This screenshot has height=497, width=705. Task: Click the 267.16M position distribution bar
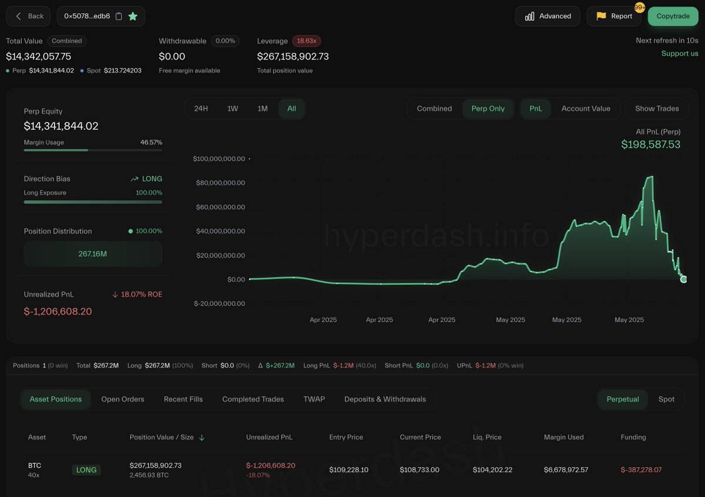(x=93, y=254)
